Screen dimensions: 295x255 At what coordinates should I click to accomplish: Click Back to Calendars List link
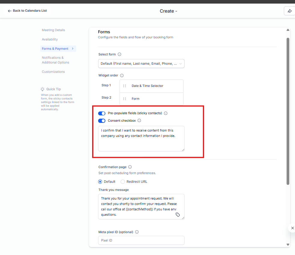(x=27, y=11)
